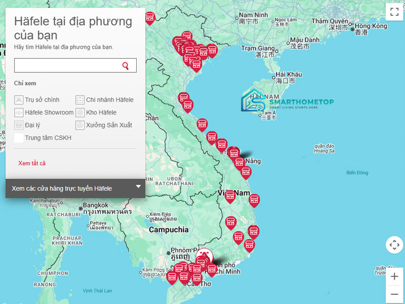Zoom out the map with minus button
The height and width of the screenshot is (304, 405).
(394, 294)
